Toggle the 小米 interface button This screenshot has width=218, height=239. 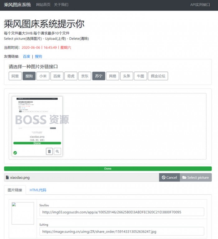pyautogui.click(x=43, y=76)
